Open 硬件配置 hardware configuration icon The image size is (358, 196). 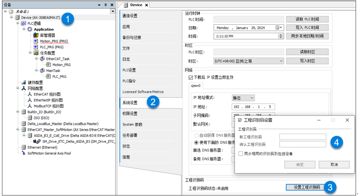tap(24, 82)
